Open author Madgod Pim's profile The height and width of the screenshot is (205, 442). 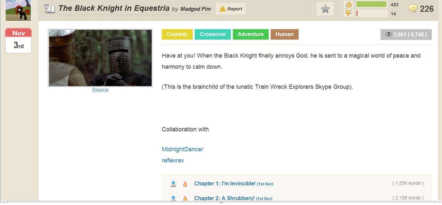click(x=195, y=9)
